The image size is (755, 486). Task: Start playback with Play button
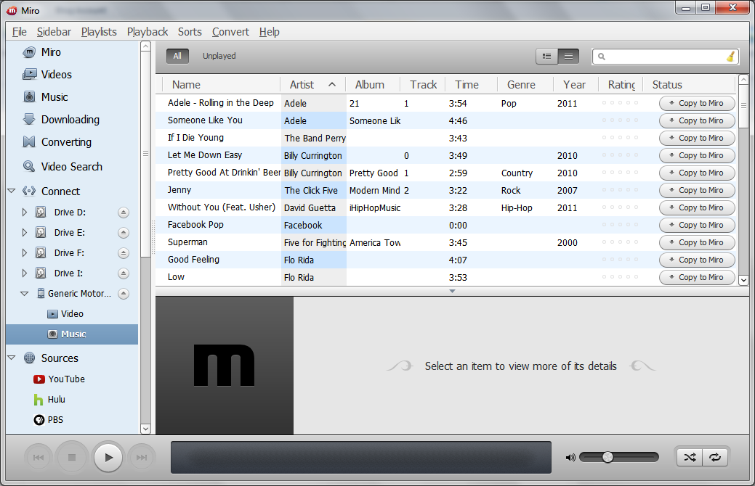coord(108,457)
